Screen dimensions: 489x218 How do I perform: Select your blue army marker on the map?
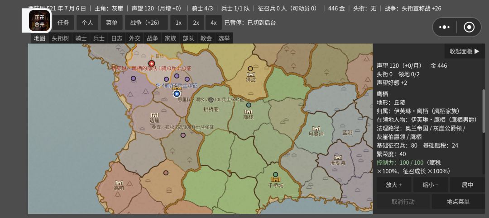(x=177, y=93)
